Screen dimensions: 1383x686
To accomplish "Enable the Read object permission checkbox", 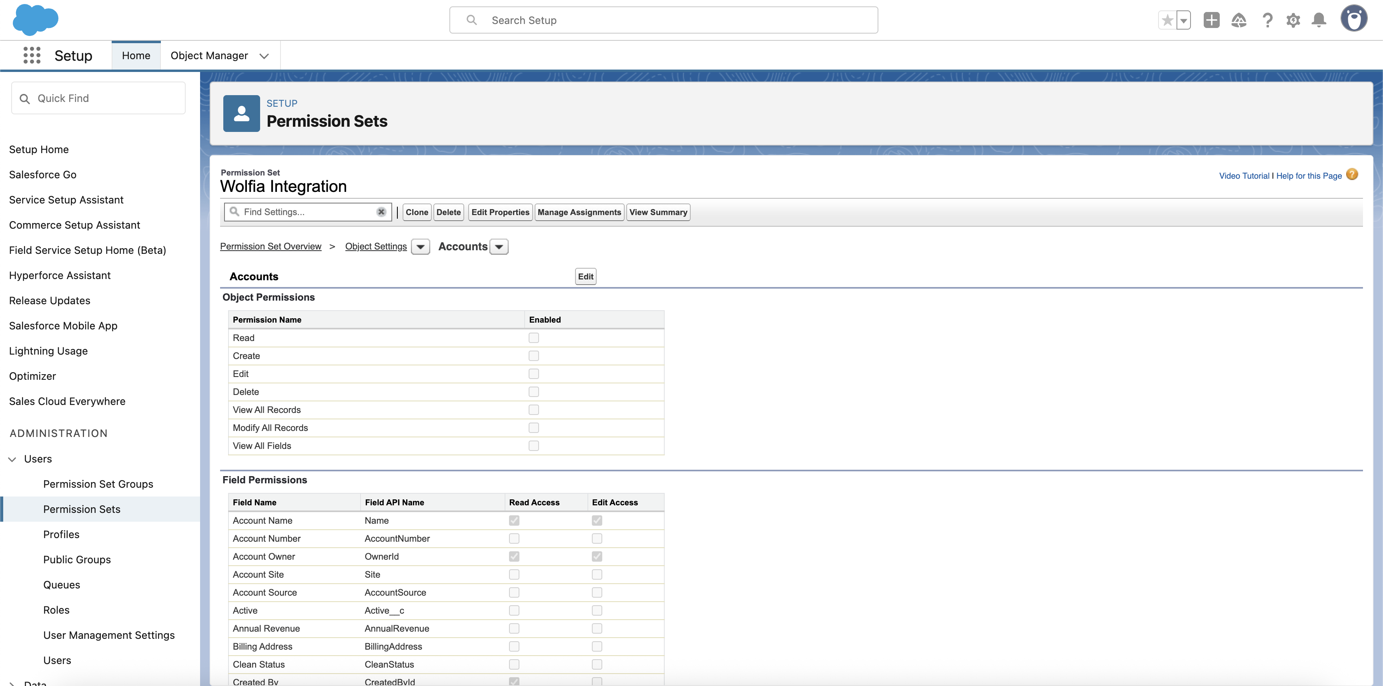I will [533, 337].
